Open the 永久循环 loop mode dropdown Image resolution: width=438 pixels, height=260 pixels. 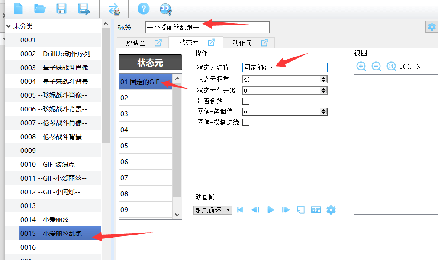[213, 210]
